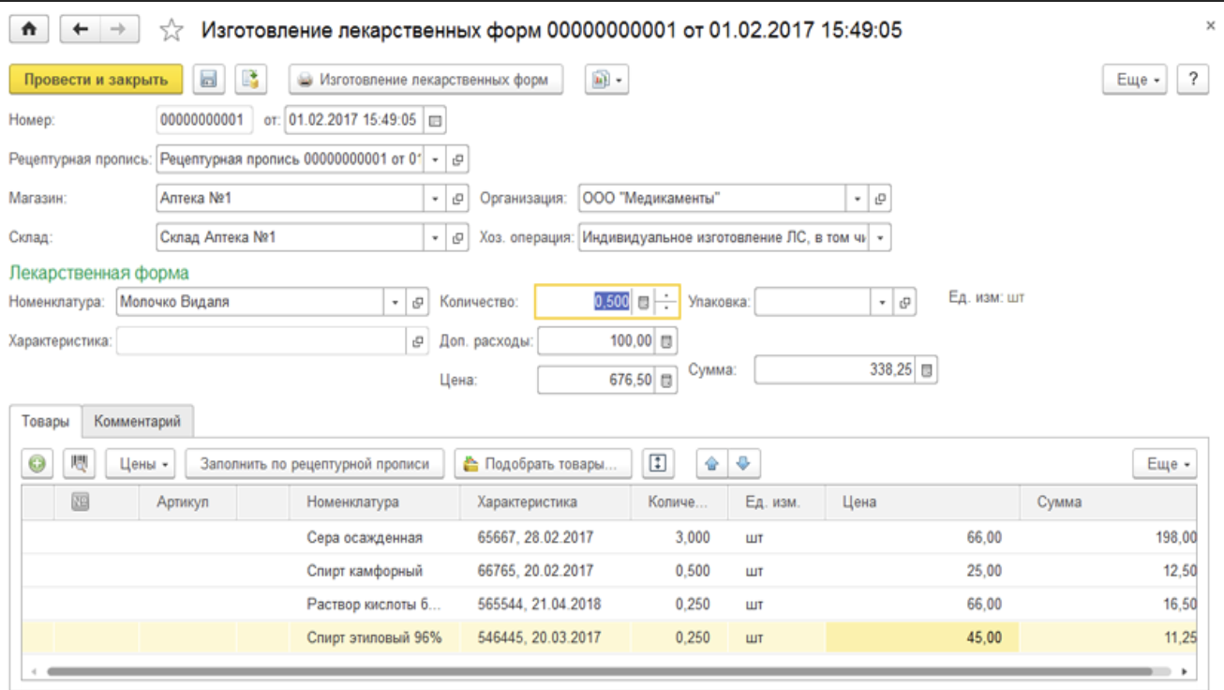The image size is (1224, 690).
Task: Select the Сера осажденная table row
Action: pos(365,538)
